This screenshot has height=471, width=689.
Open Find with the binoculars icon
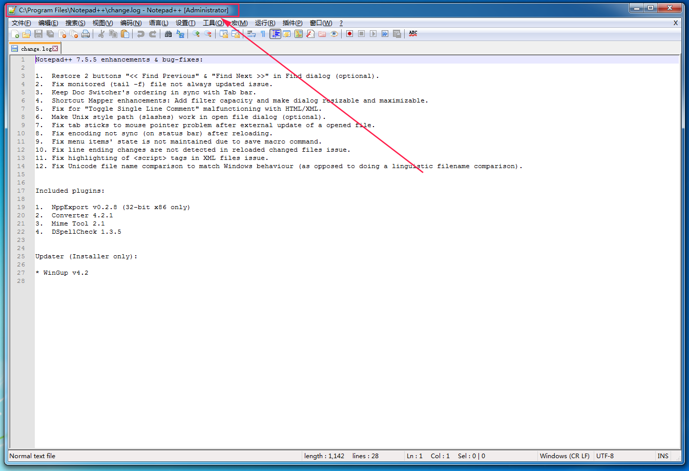click(x=168, y=34)
